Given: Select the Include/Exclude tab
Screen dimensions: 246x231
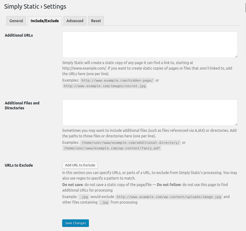Looking at the screenshot, I should [x=45, y=21].
